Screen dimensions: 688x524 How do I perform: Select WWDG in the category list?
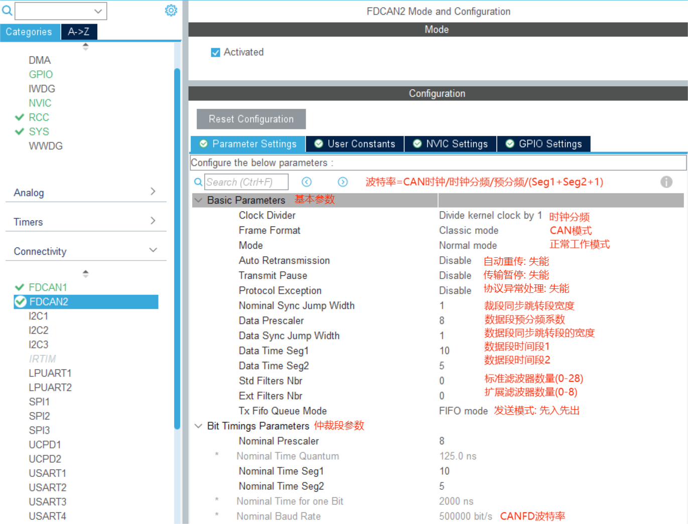point(46,146)
